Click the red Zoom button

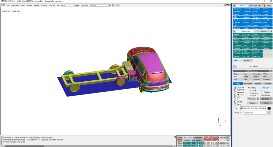point(212,140)
